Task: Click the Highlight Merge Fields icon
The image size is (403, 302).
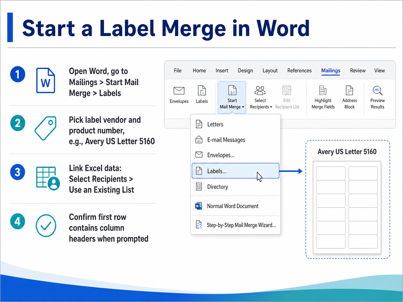Action: click(323, 90)
